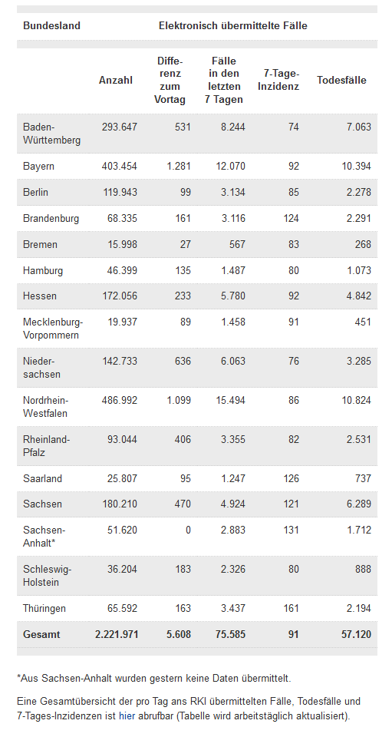Select the Sachsen-Anhalt* row label
The width and height of the screenshot is (392, 737).
pyautogui.click(x=44, y=537)
